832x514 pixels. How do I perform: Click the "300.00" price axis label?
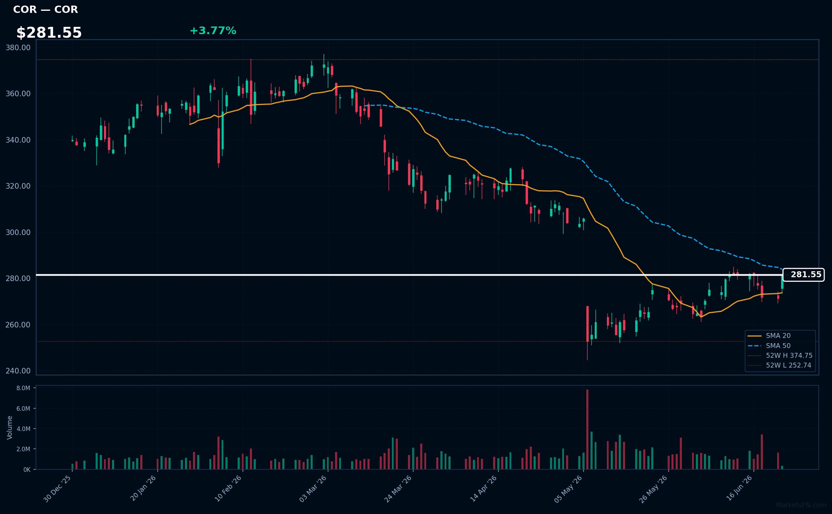click(x=18, y=232)
